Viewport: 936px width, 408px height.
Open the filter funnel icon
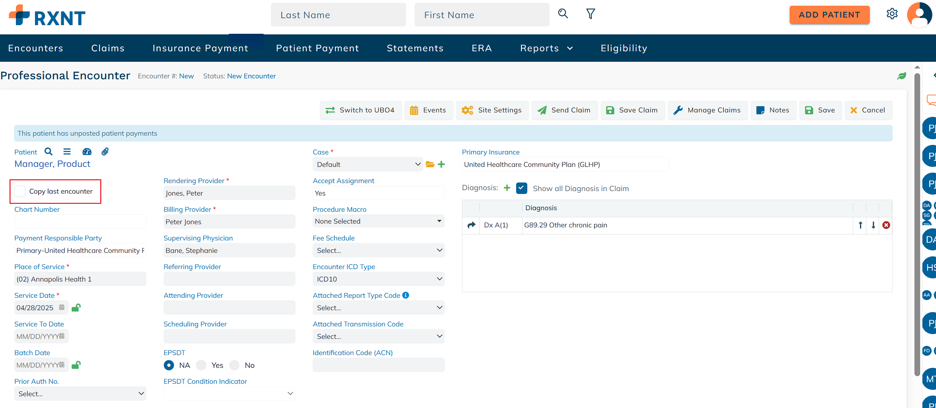(x=591, y=14)
